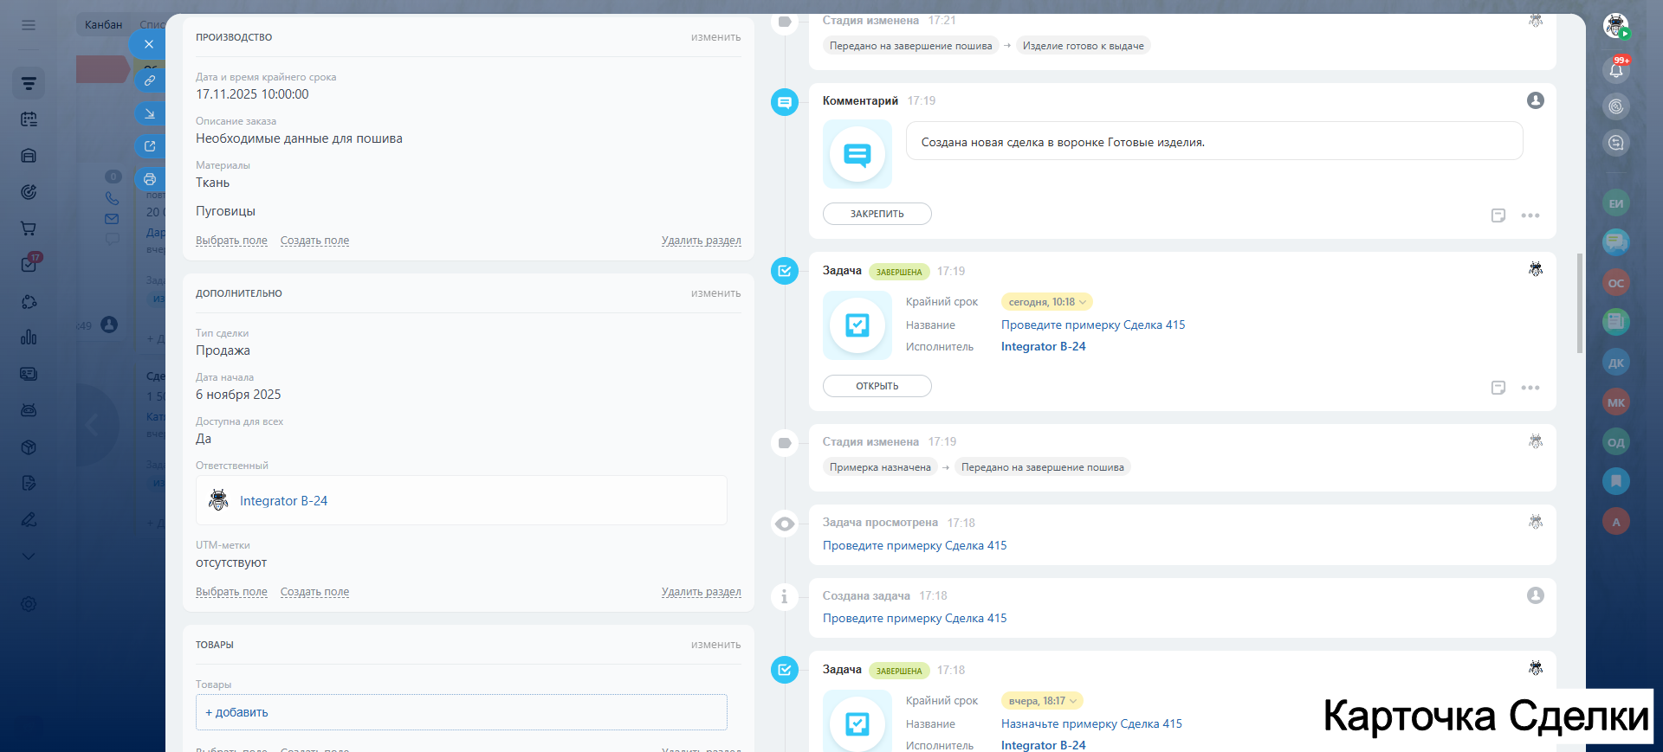Click the completed task checkbox icon for Проведите примерку

pos(784,271)
